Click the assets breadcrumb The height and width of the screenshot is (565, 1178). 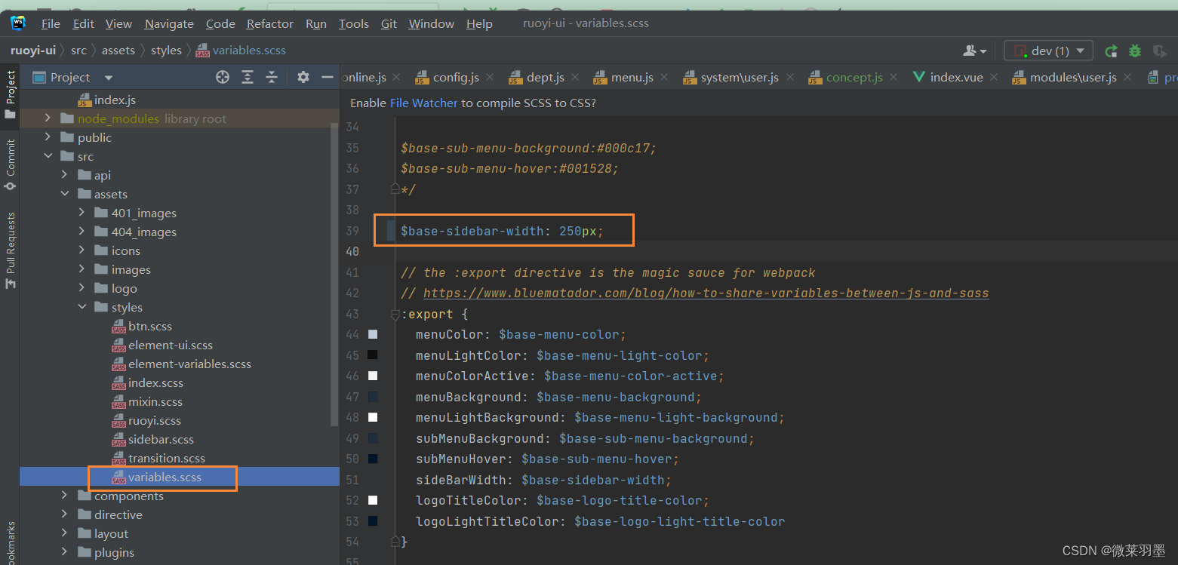(118, 51)
